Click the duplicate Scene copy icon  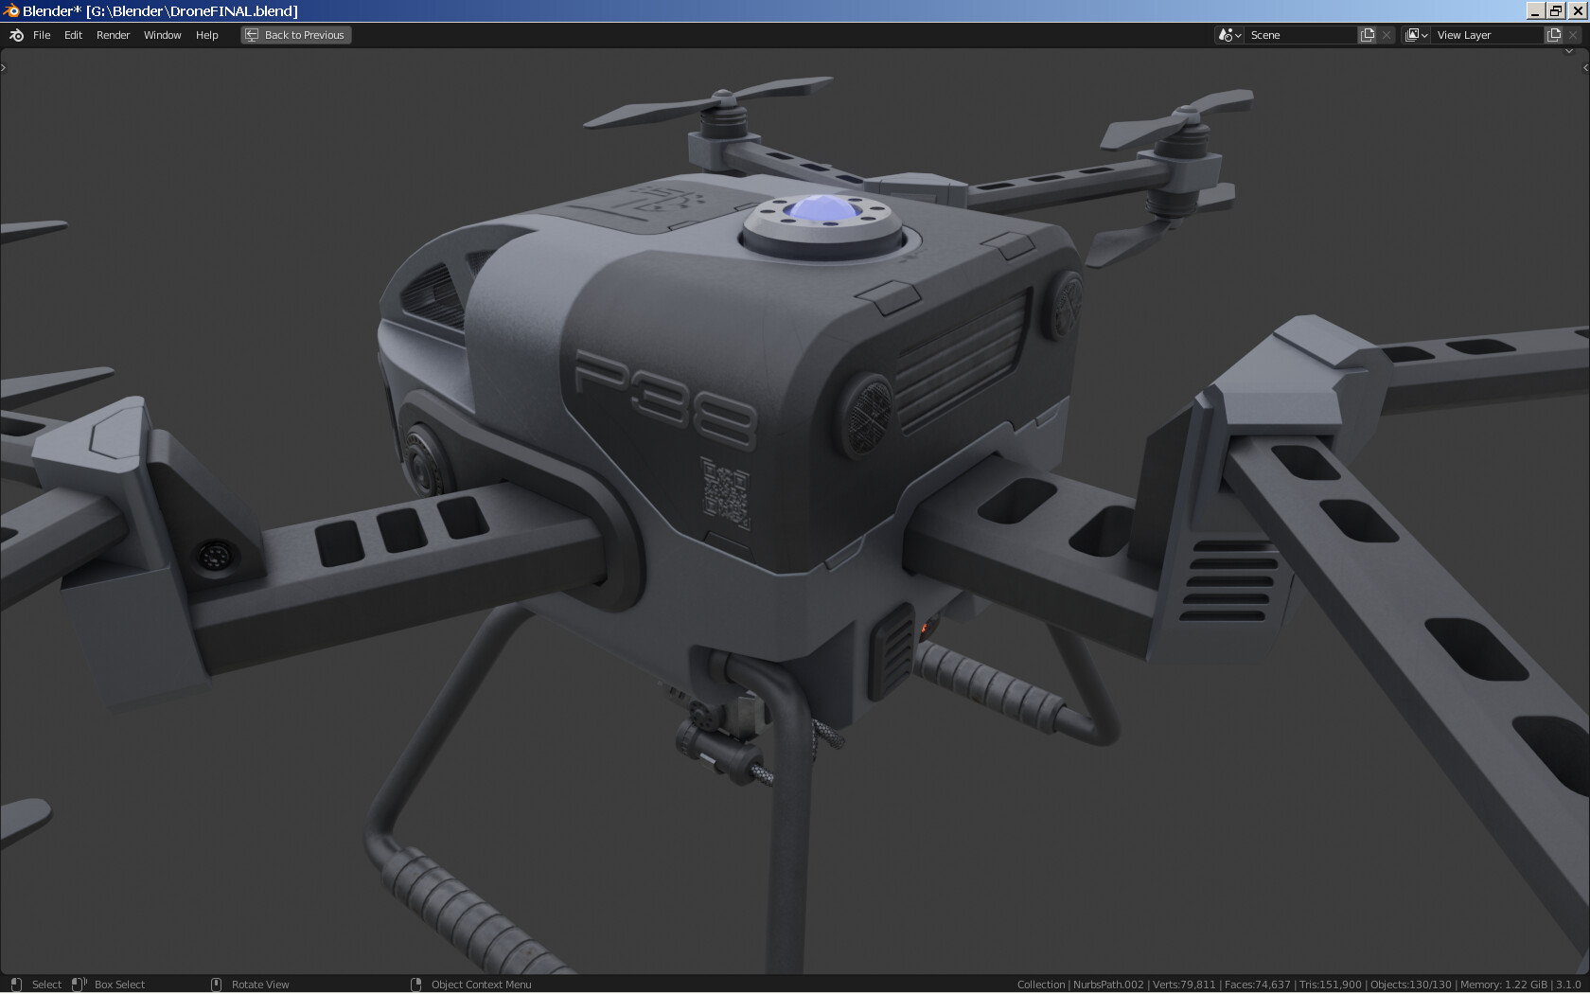click(x=1368, y=35)
